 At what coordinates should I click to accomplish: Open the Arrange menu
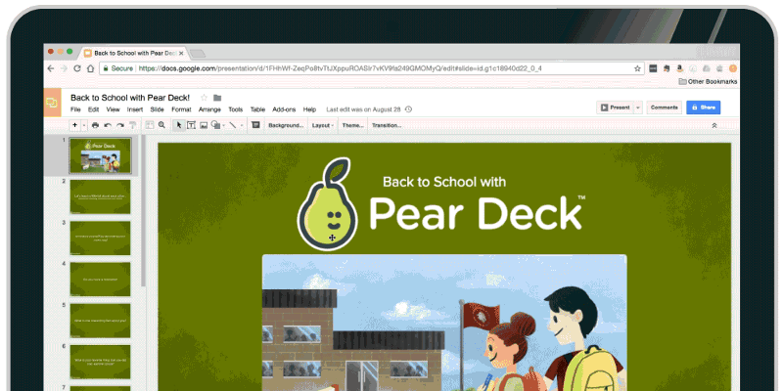(x=209, y=109)
